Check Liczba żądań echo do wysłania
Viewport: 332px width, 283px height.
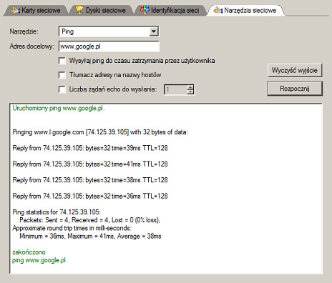coord(62,89)
